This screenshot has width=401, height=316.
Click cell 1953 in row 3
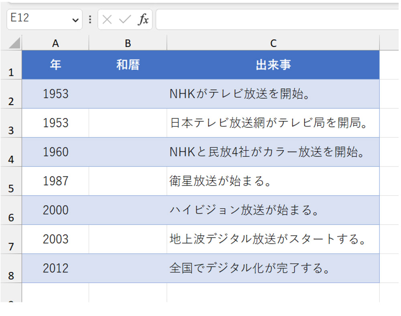coord(55,123)
